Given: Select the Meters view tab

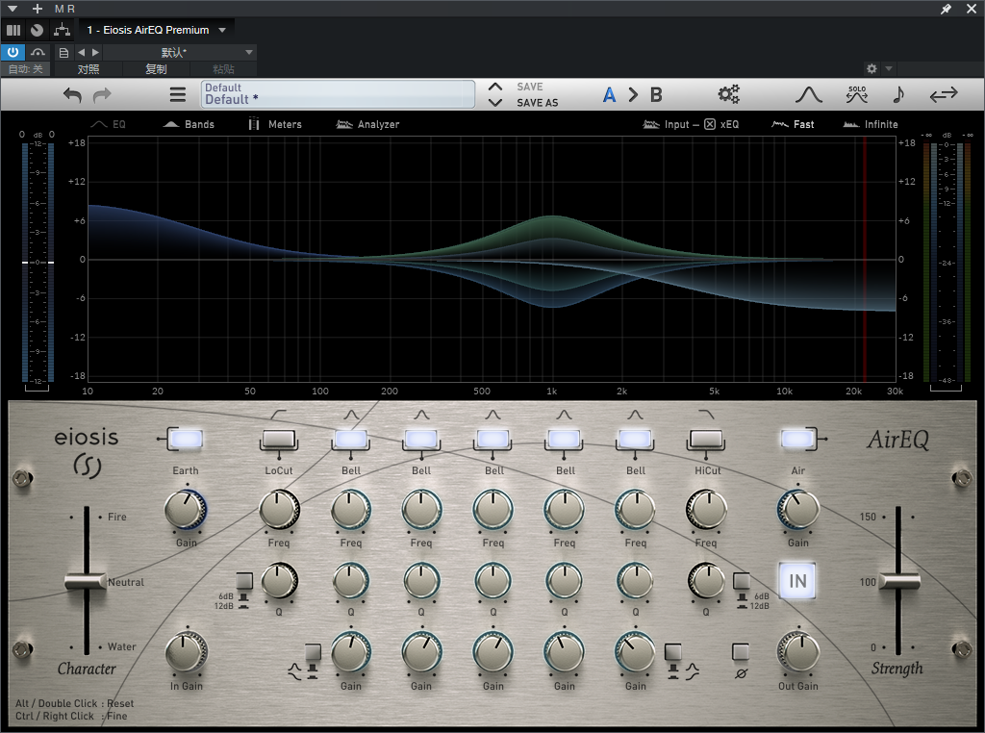Looking at the screenshot, I should 275,124.
